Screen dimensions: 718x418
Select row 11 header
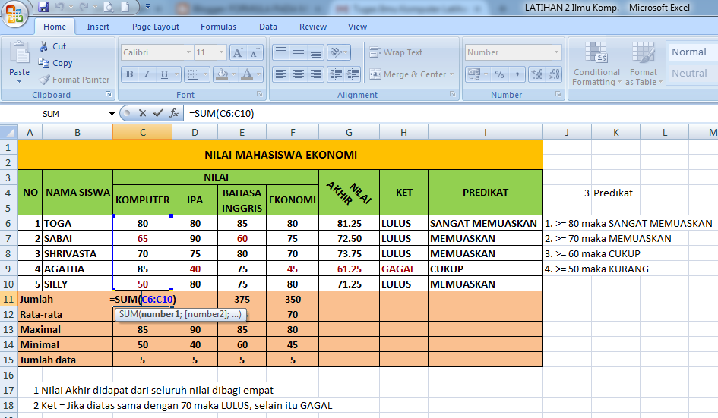8,299
